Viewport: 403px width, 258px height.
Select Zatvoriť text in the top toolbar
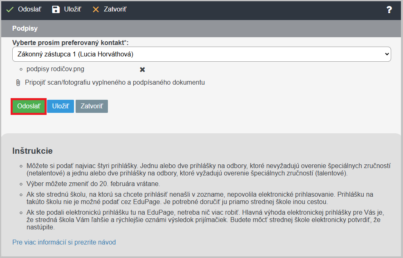(115, 9)
